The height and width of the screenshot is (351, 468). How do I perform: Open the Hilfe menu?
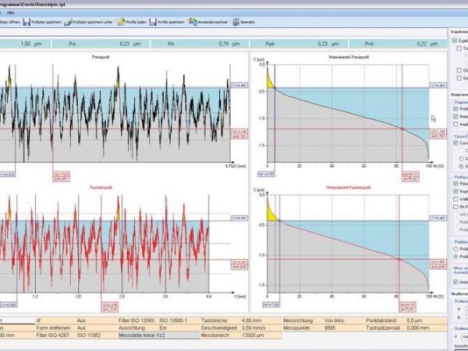click(10, 12)
